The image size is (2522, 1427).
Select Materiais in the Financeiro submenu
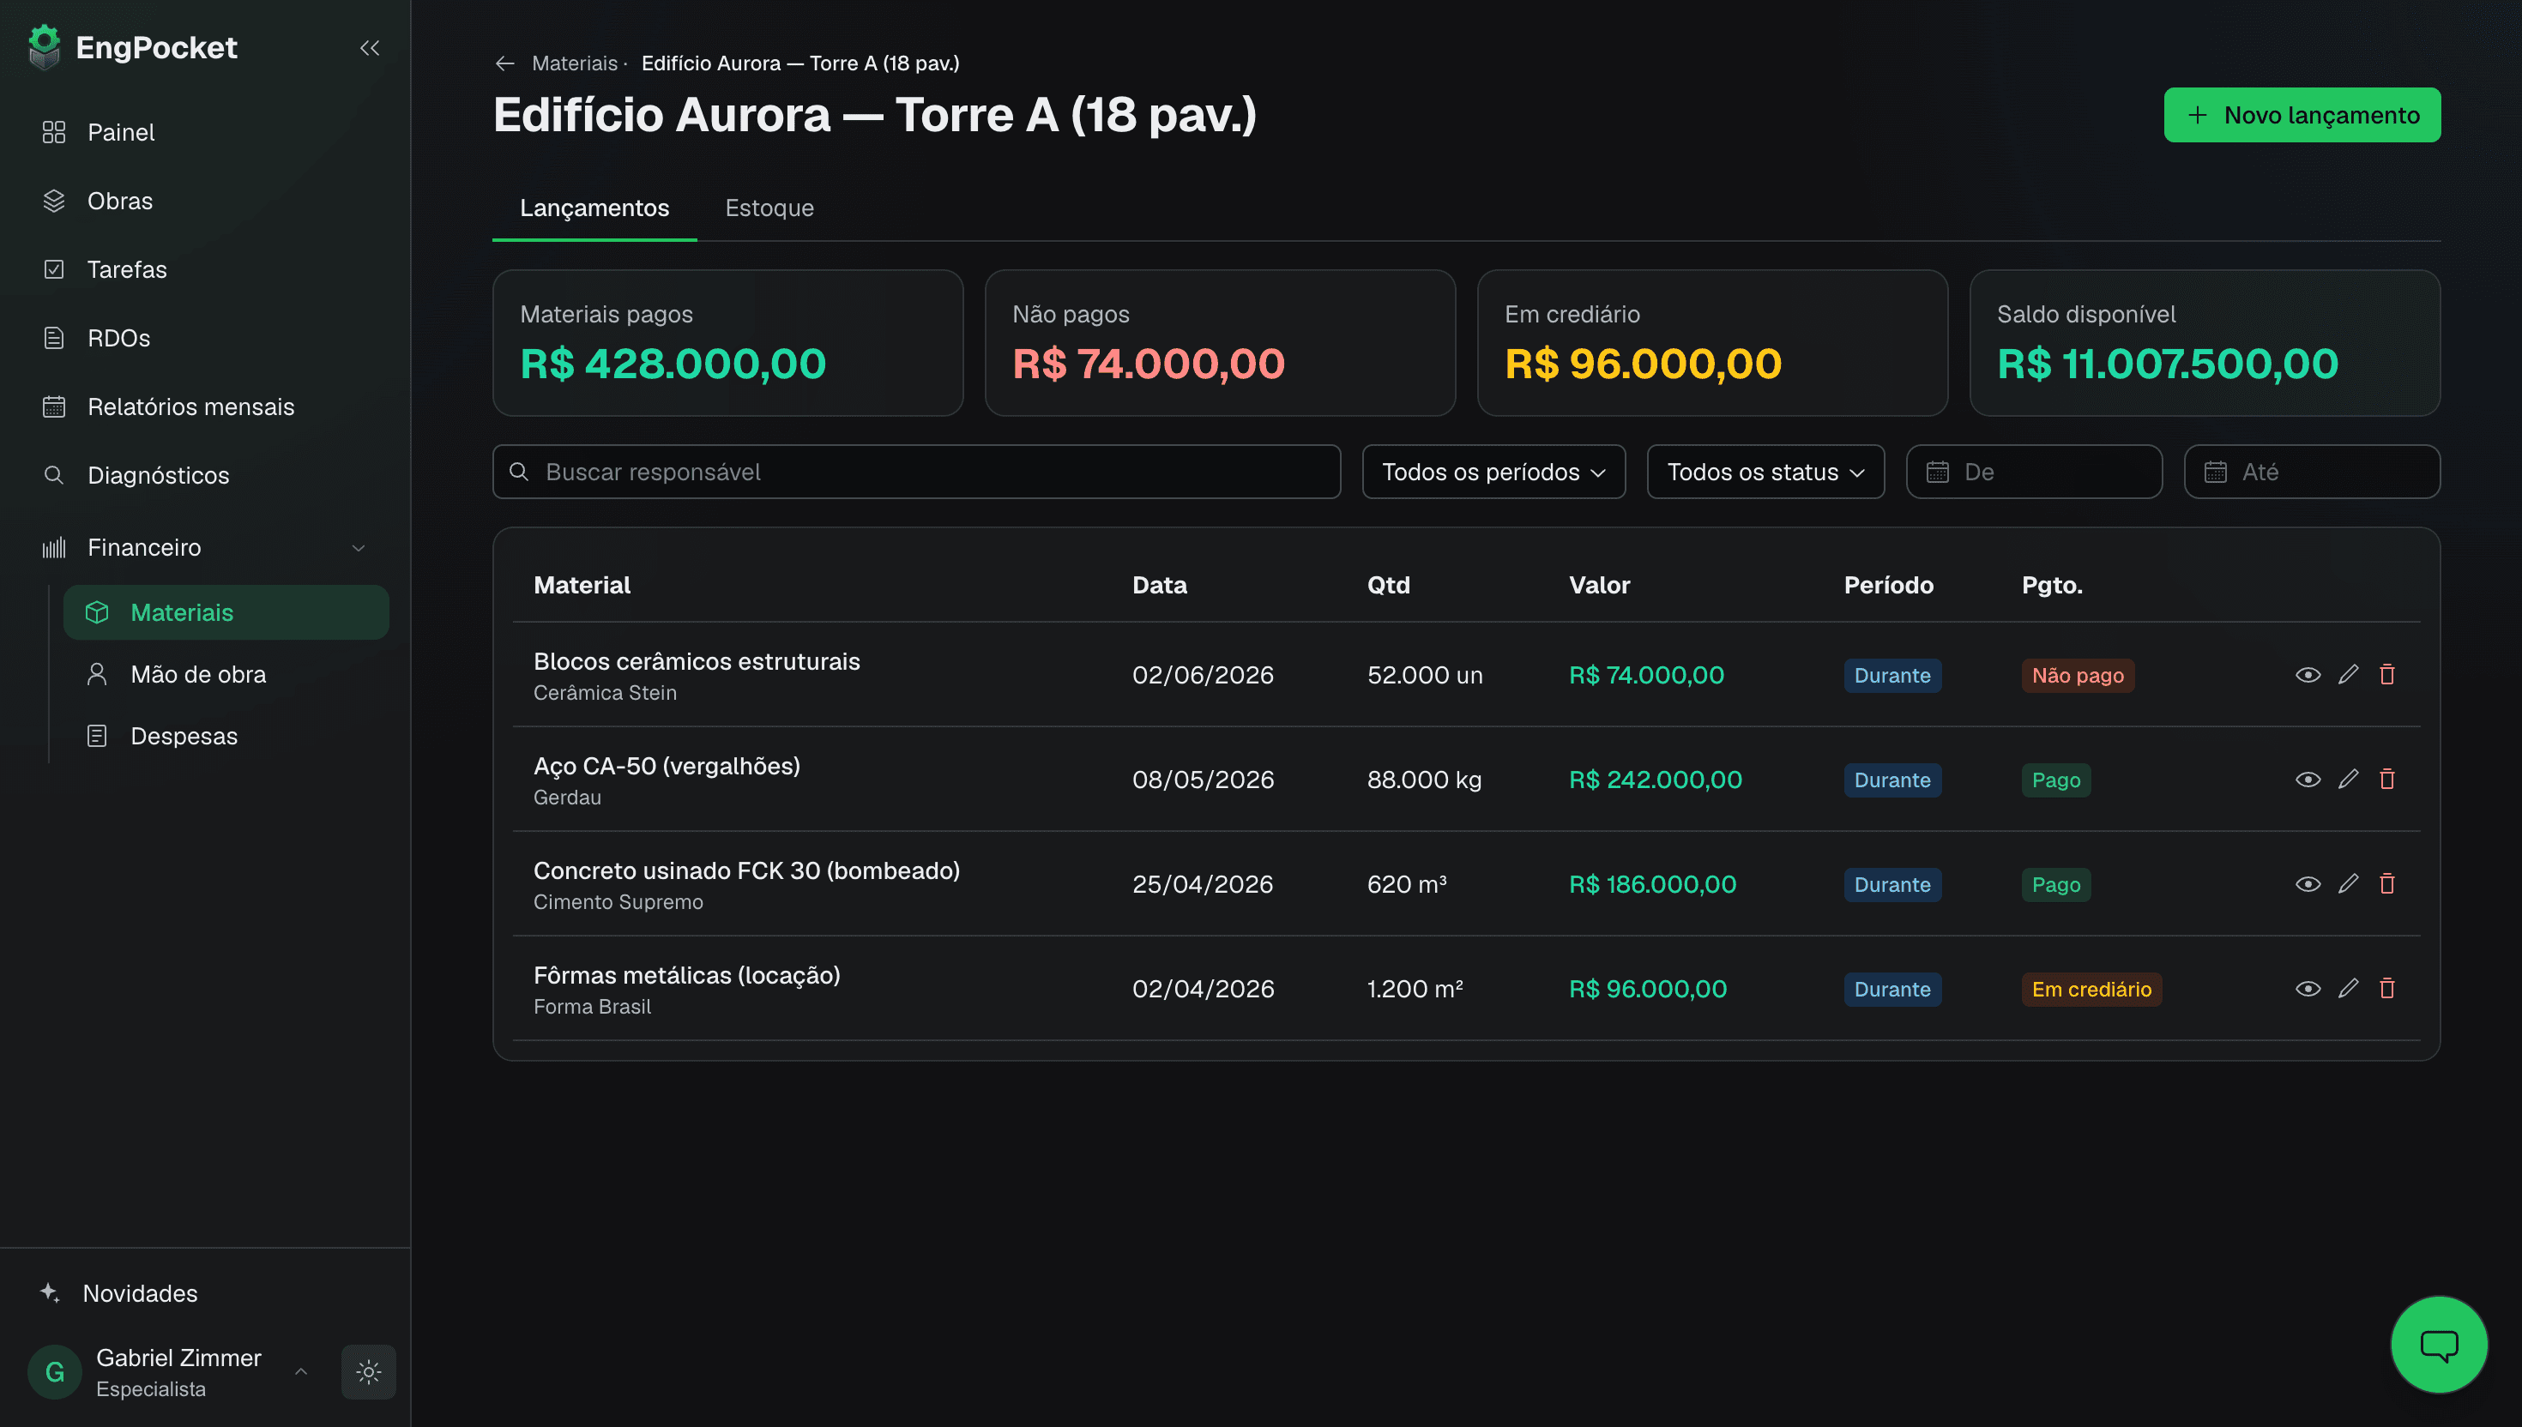click(x=226, y=612)
